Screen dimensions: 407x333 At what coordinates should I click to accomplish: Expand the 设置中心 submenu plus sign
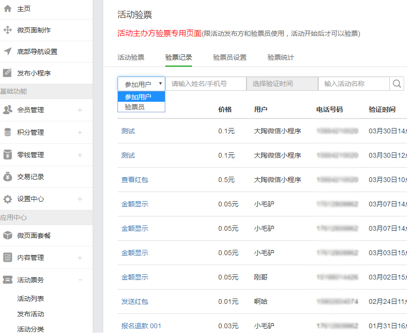coord(80,199)
